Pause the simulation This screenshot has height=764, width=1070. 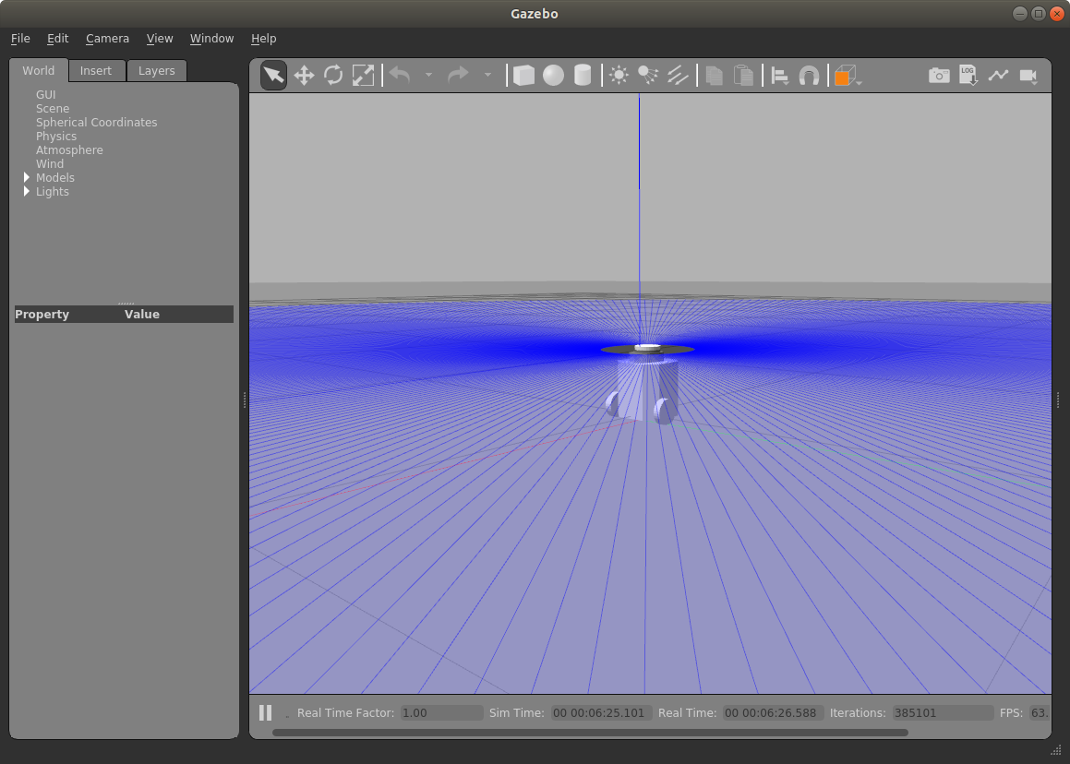coord(266,713)
